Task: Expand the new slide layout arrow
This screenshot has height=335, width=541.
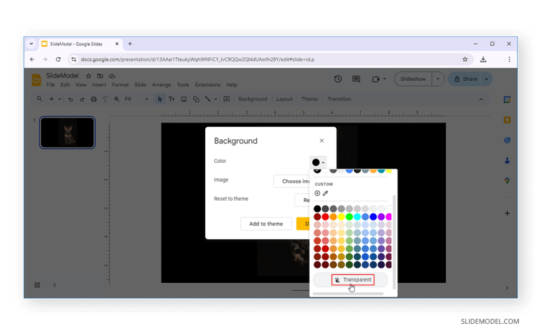Action: (x=60, y=99)
